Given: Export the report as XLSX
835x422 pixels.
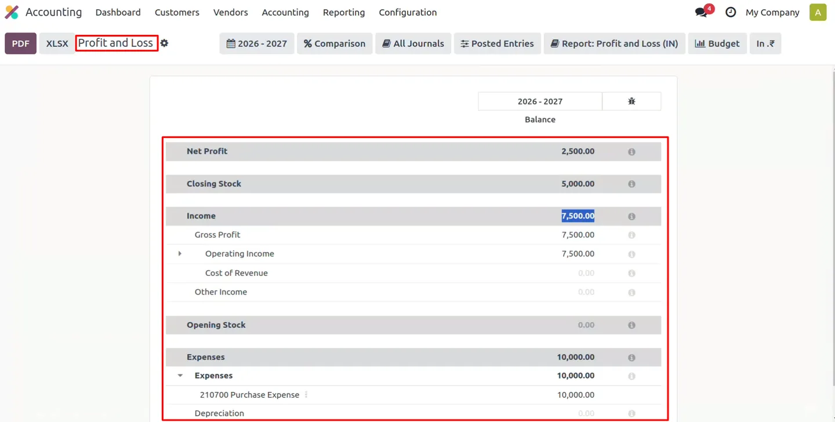Looking at the screenshot, I should 57,43.
